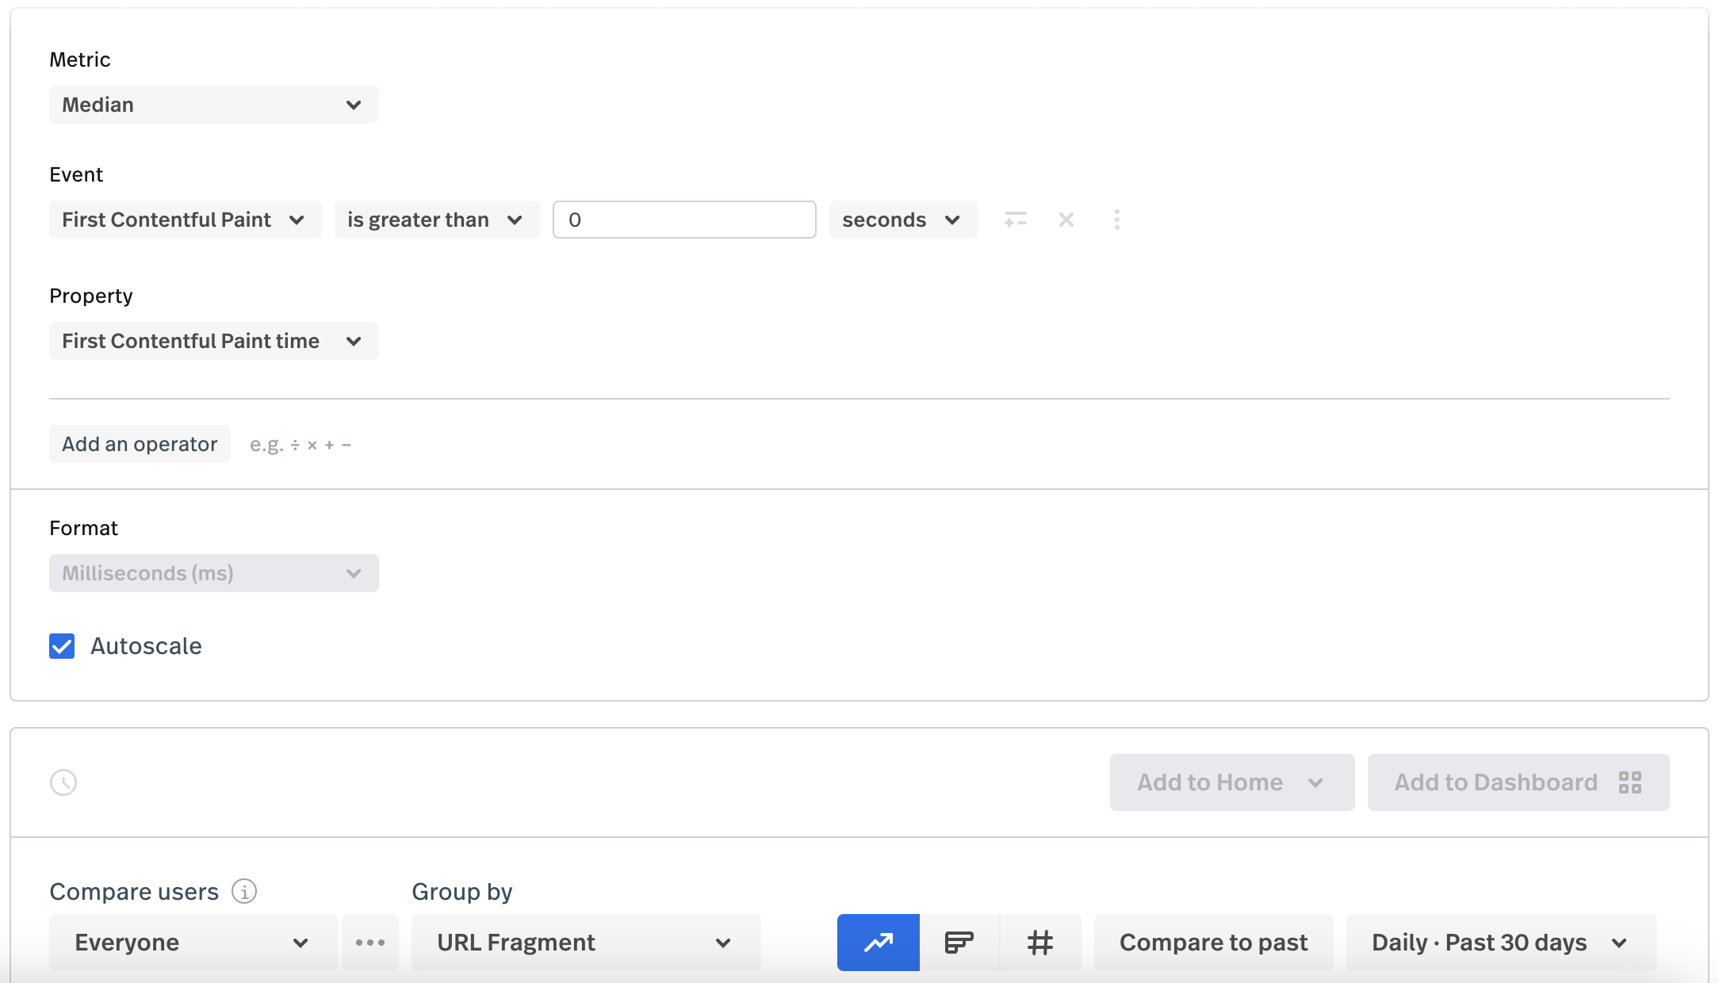Uncheck the Autoscale checkbox

(x=62, y=646)
